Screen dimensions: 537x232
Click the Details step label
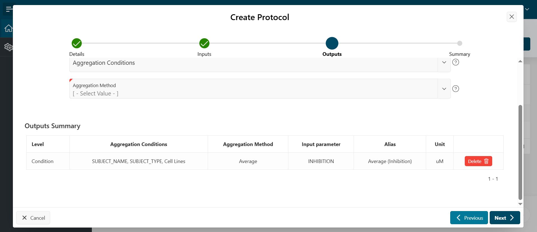click(x=77, y=54)
